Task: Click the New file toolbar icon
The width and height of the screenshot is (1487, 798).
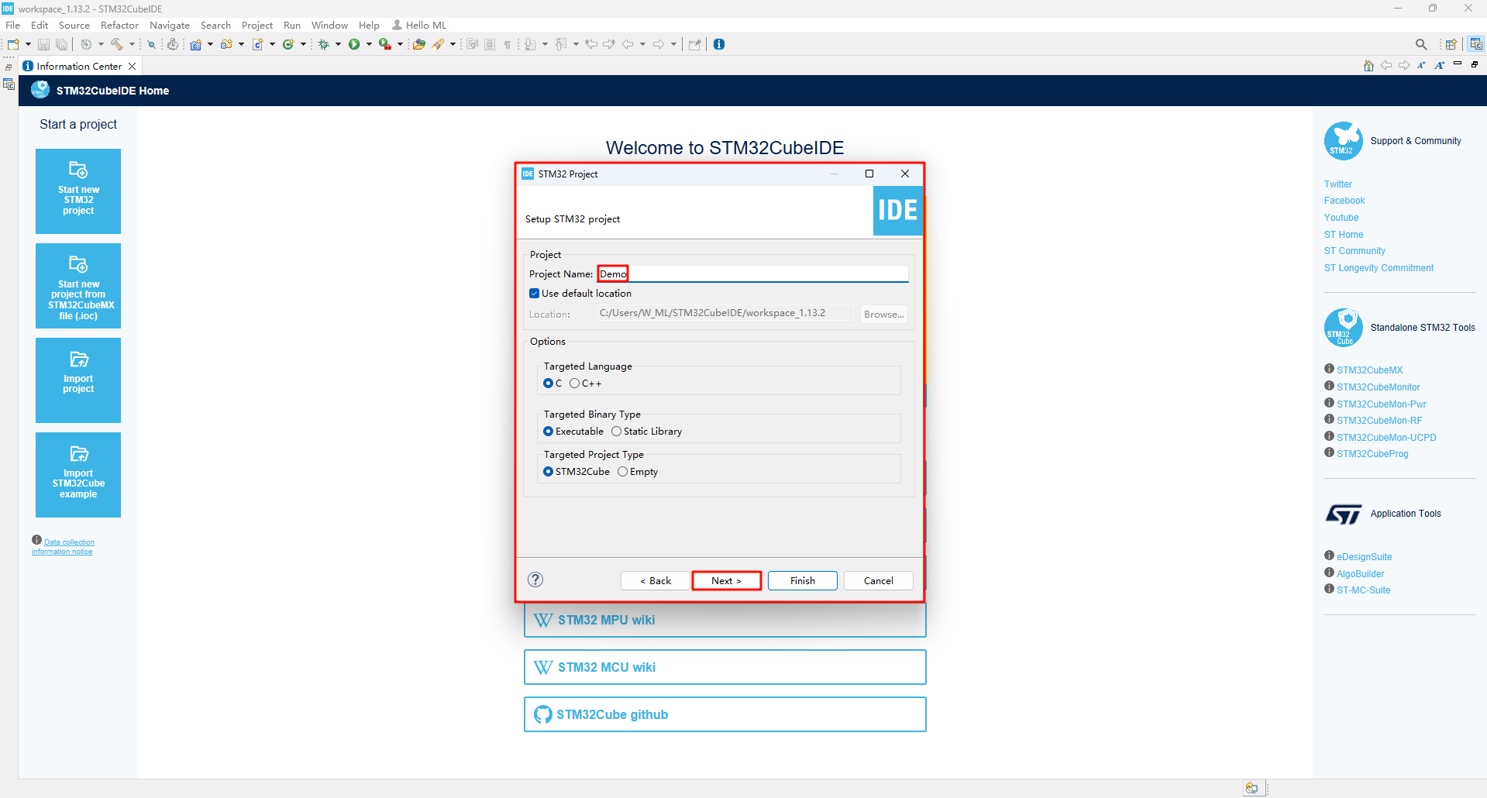Action: click(x=13, y=44)
